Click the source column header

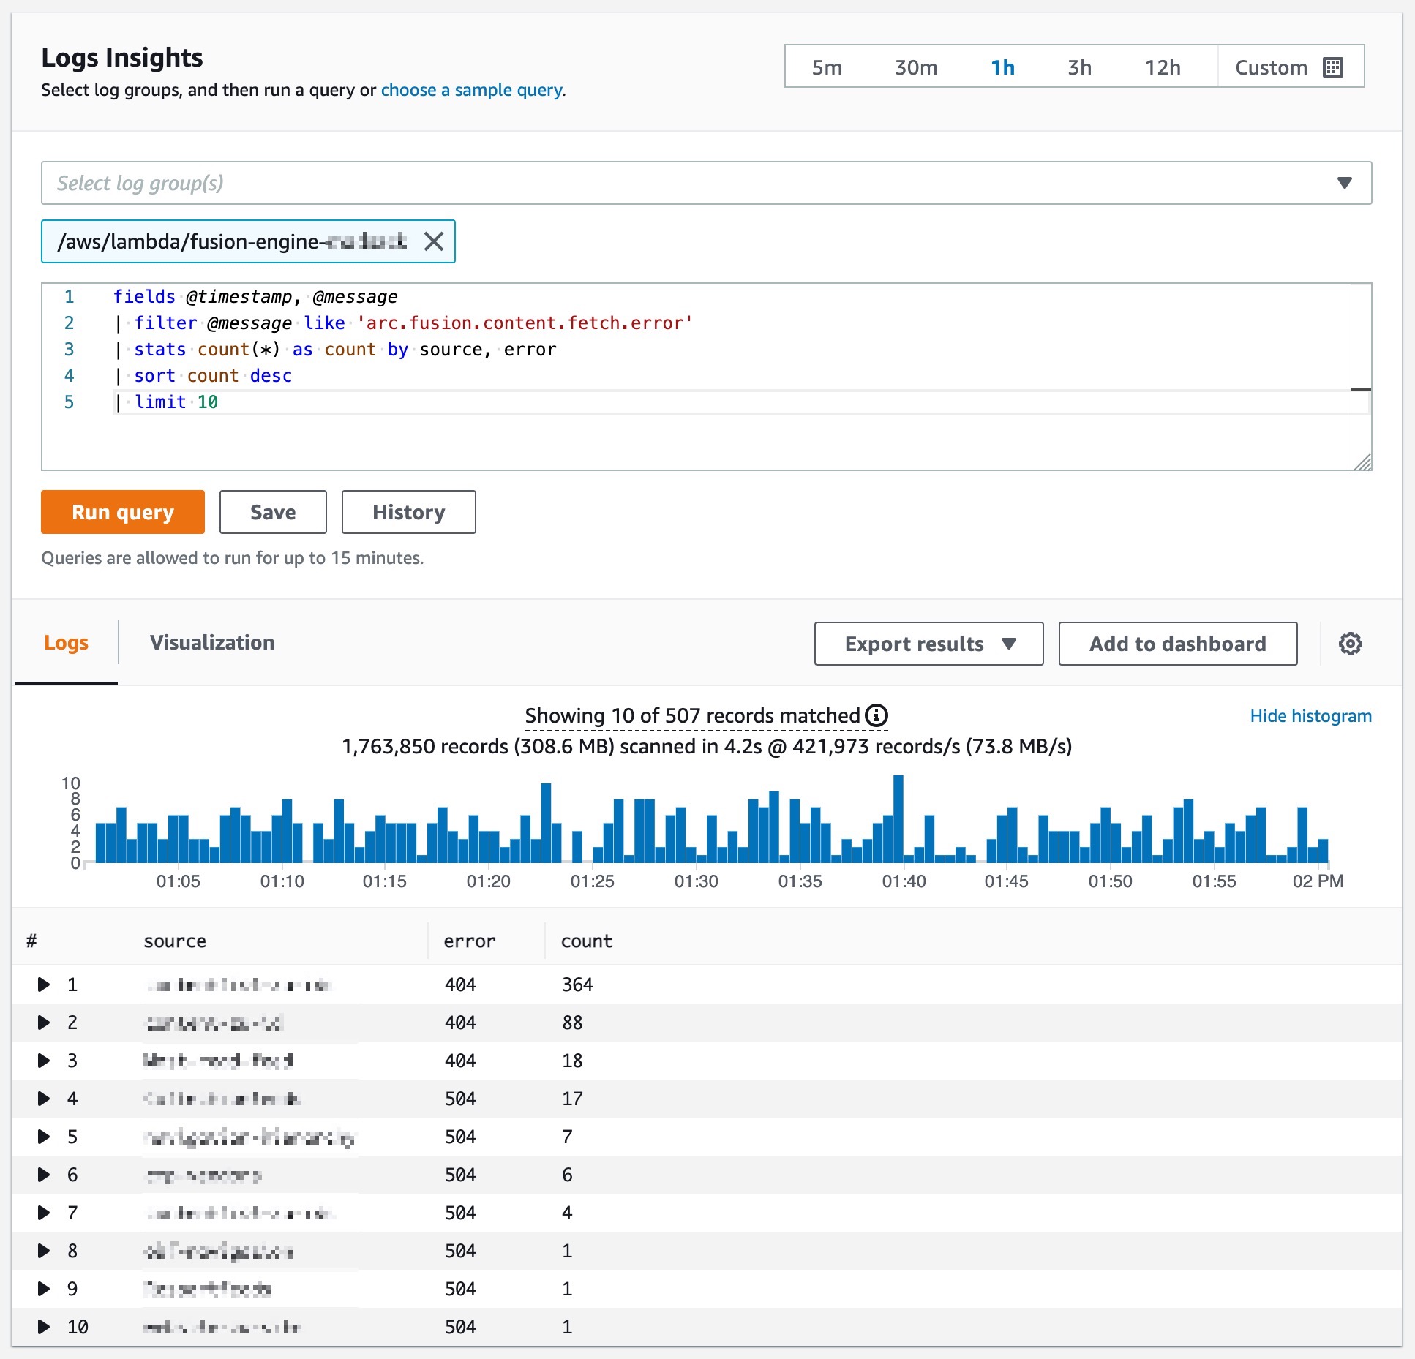(x=175, y=941)
